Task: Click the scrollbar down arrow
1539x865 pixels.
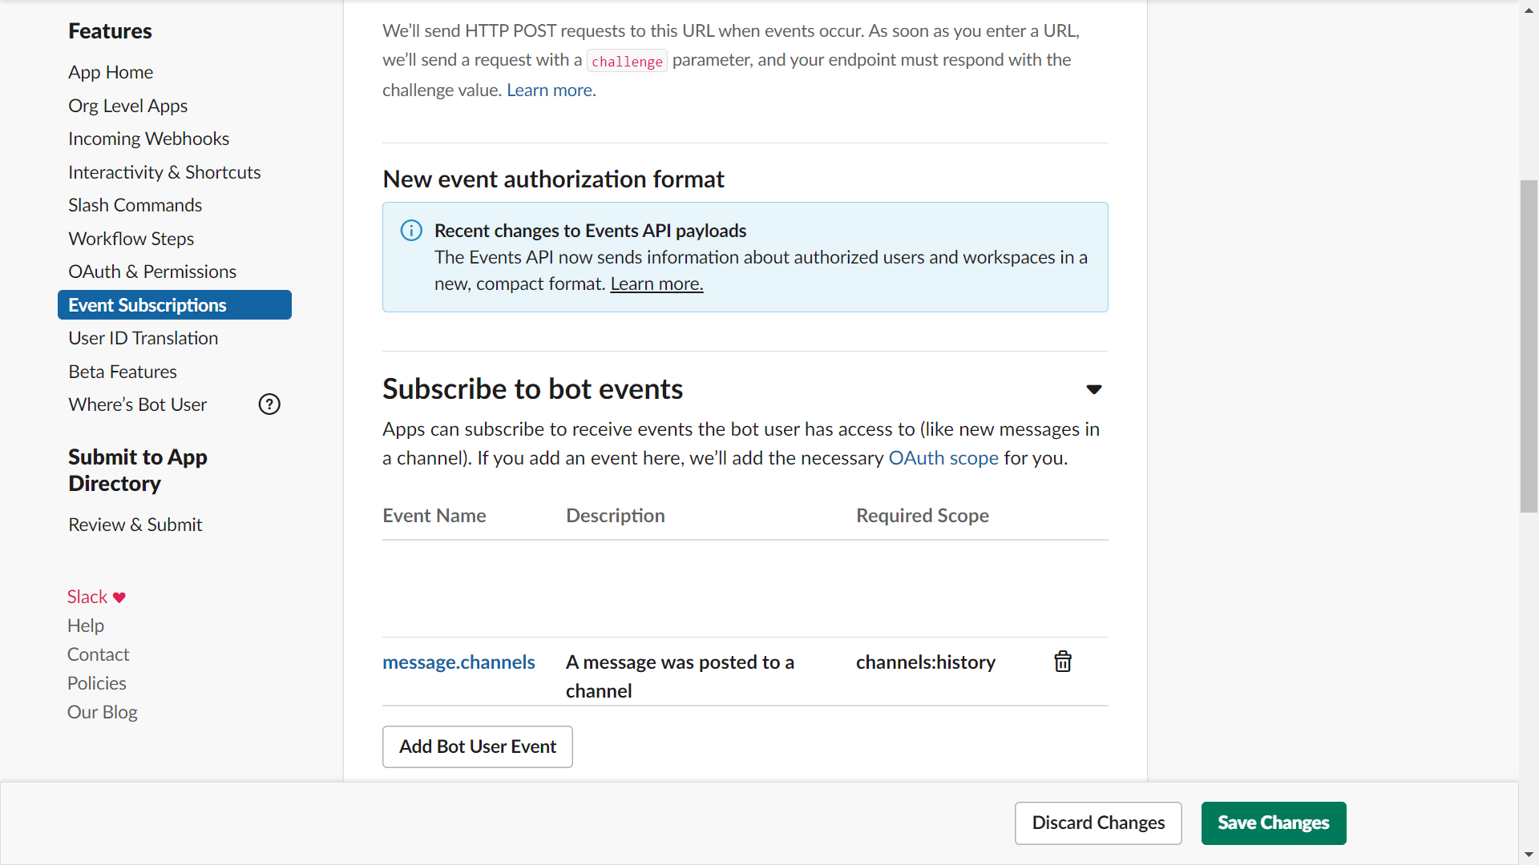Action: pyautogui.click(x=1529, y=855)
